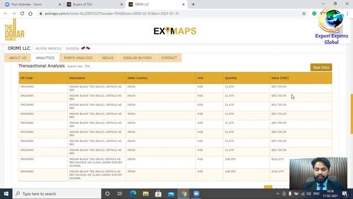Switch to Buyers of TEA tab
Screen dimensions: 353x199
coord(94,4)
